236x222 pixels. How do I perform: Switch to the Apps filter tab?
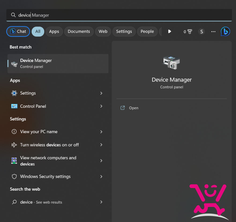[54, 31]
